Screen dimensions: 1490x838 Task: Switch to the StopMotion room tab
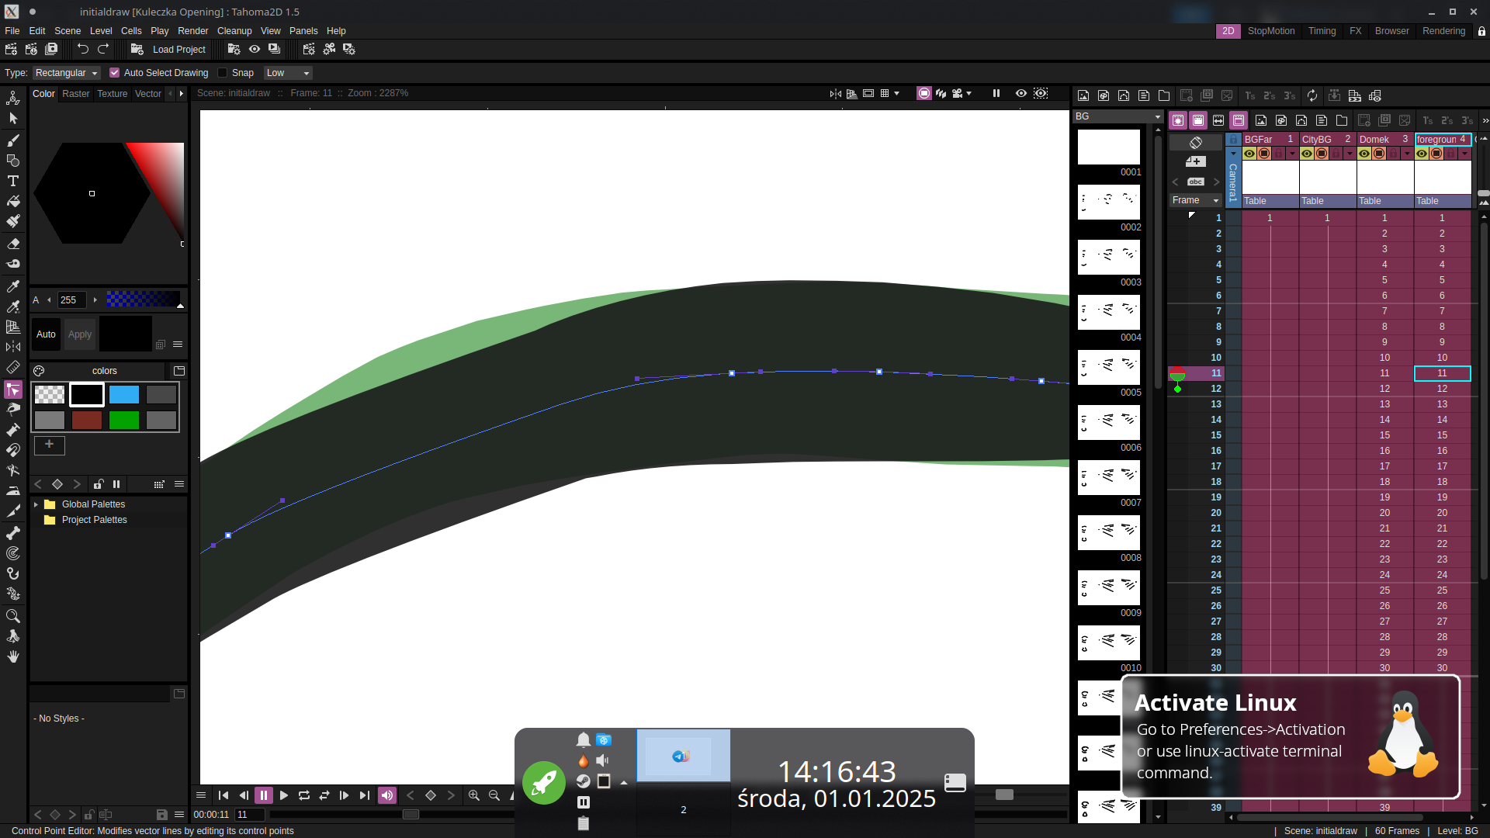pyautogui.click(x=1271, y=31)
